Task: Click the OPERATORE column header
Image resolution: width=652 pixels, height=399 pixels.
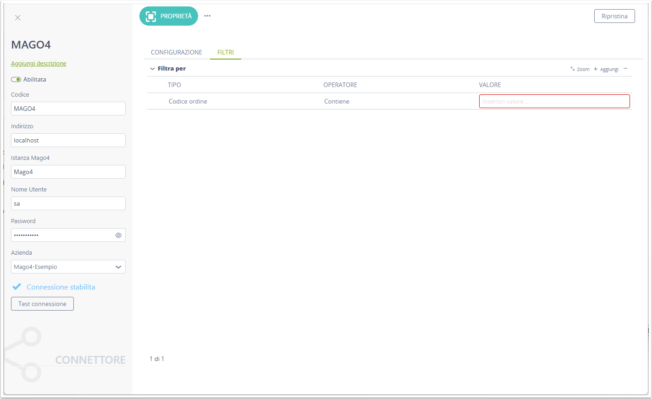Action: 340,85
